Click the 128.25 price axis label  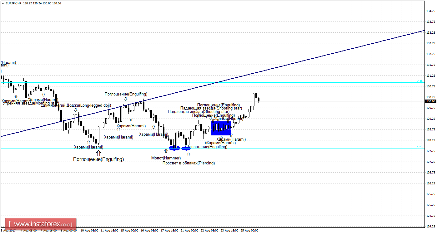tap(431, 140)
